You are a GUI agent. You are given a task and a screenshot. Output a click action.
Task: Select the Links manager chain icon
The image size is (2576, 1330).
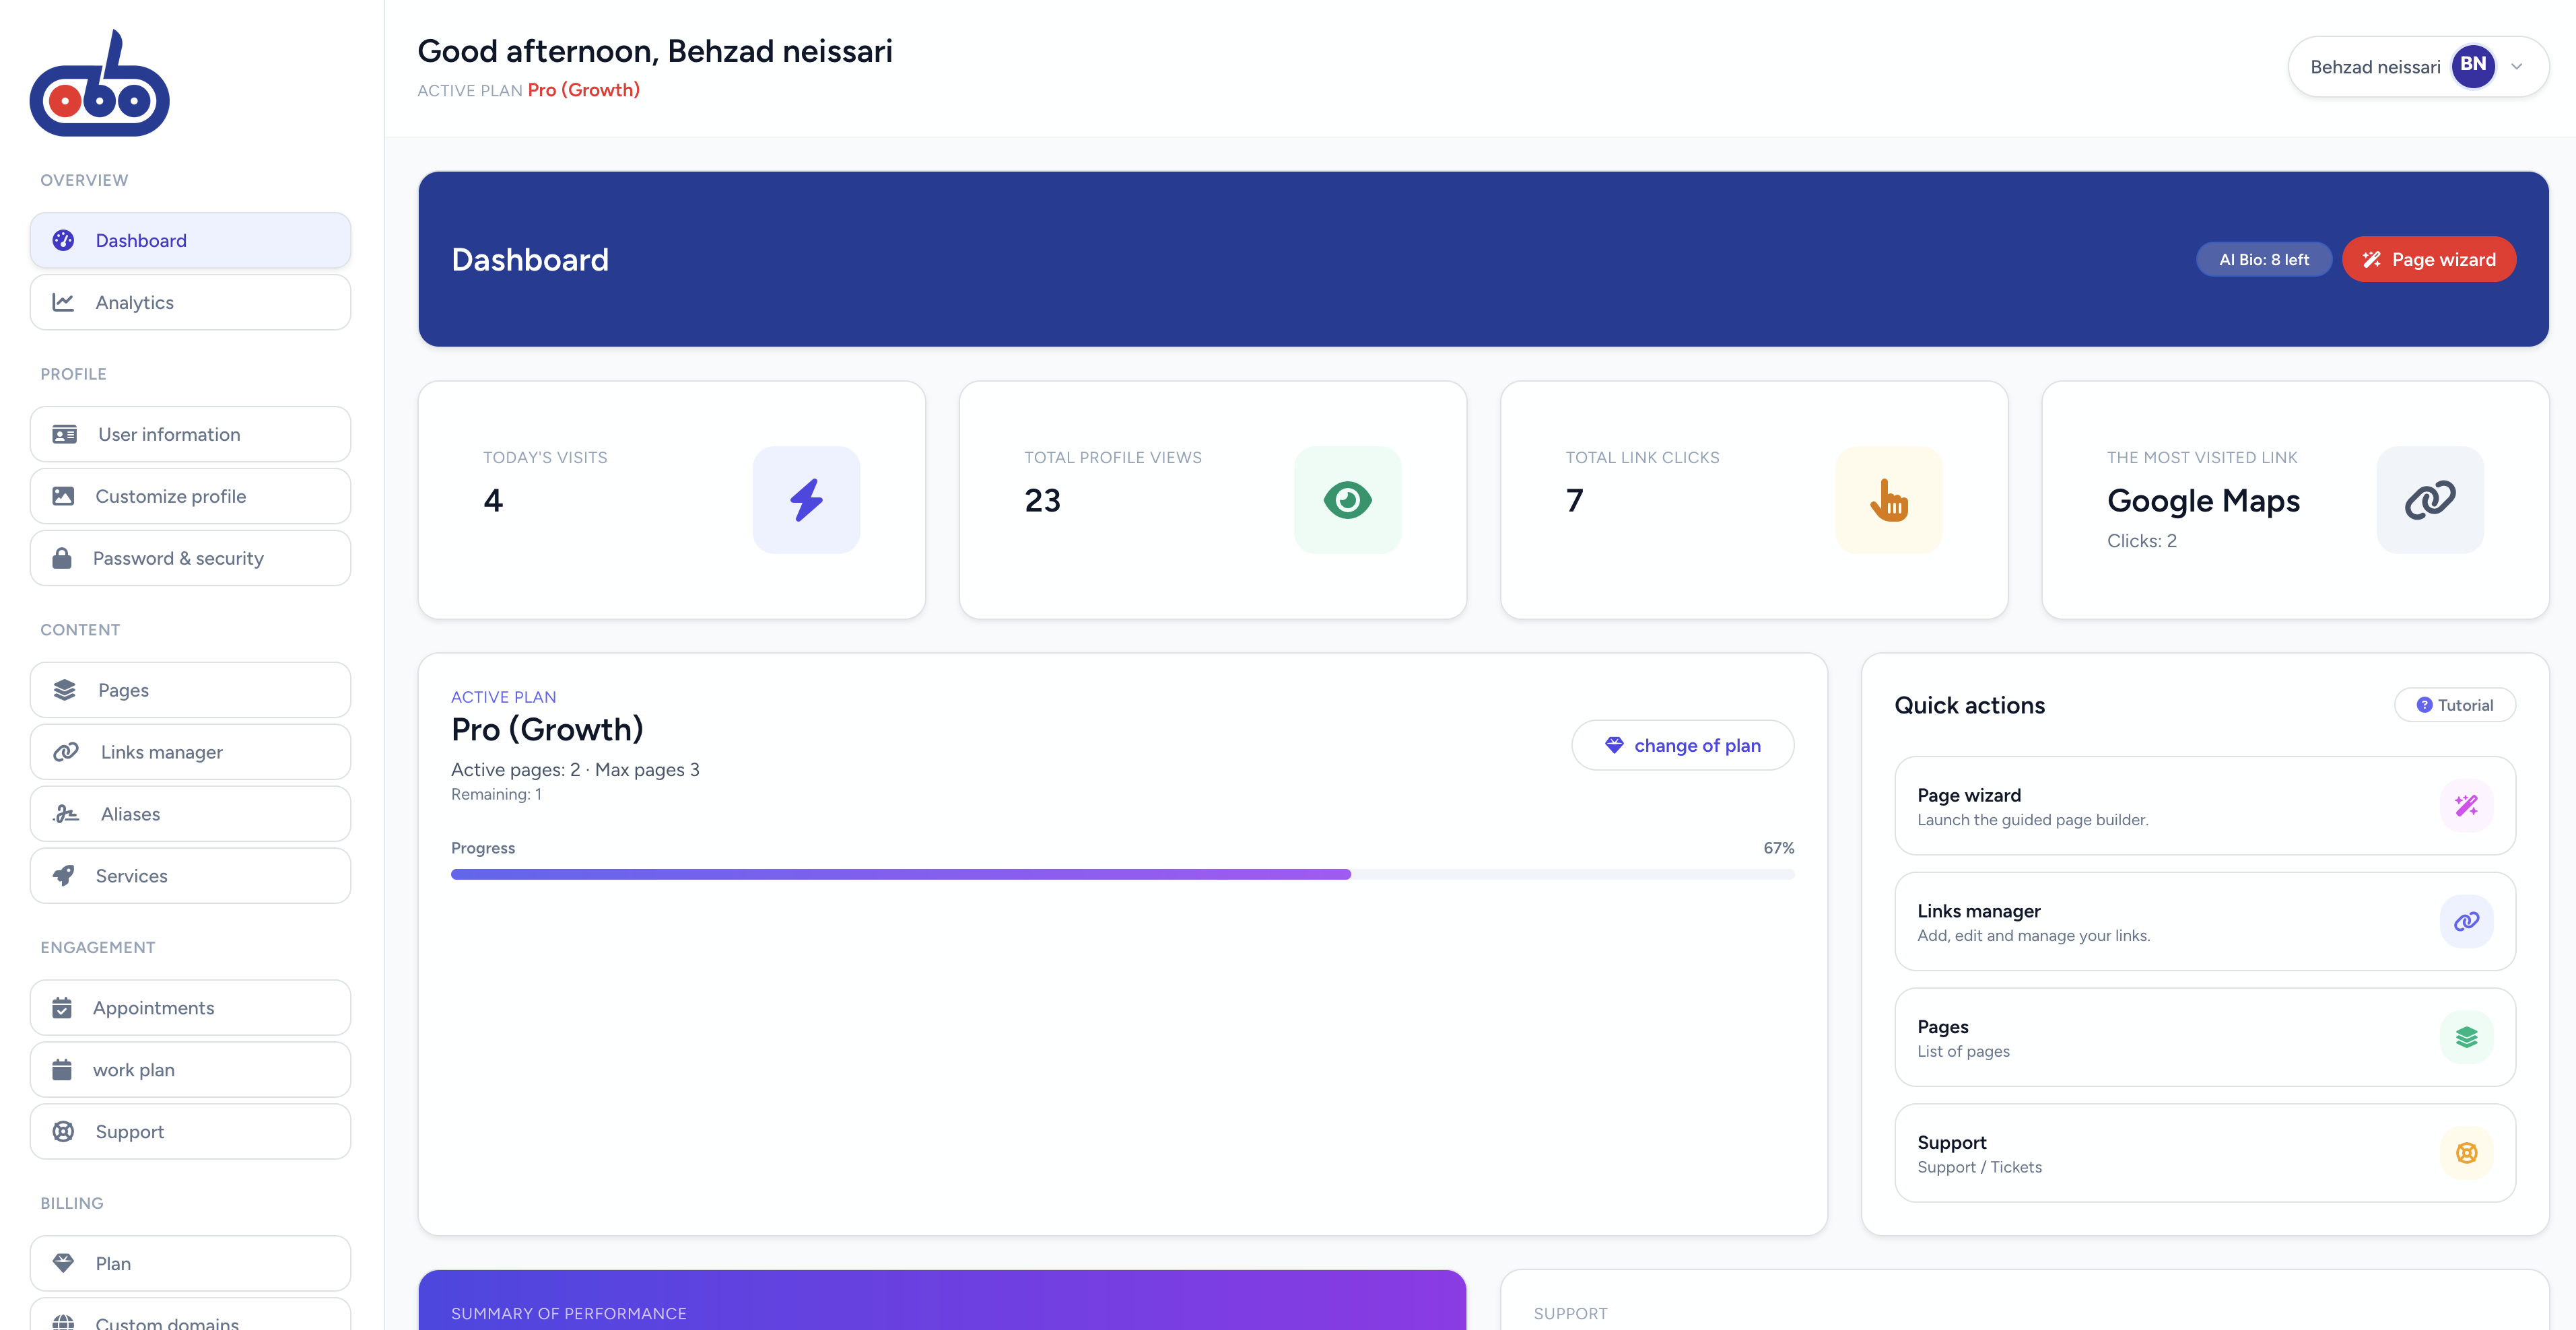pyautogui.click(x=64, y=751)
